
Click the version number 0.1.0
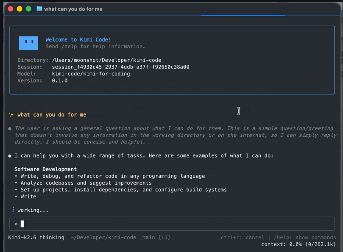(x=60, y=80)
